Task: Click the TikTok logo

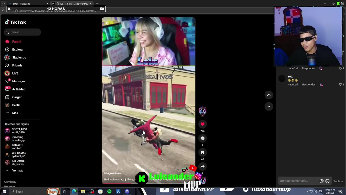Action: click(x=16, y=22)
